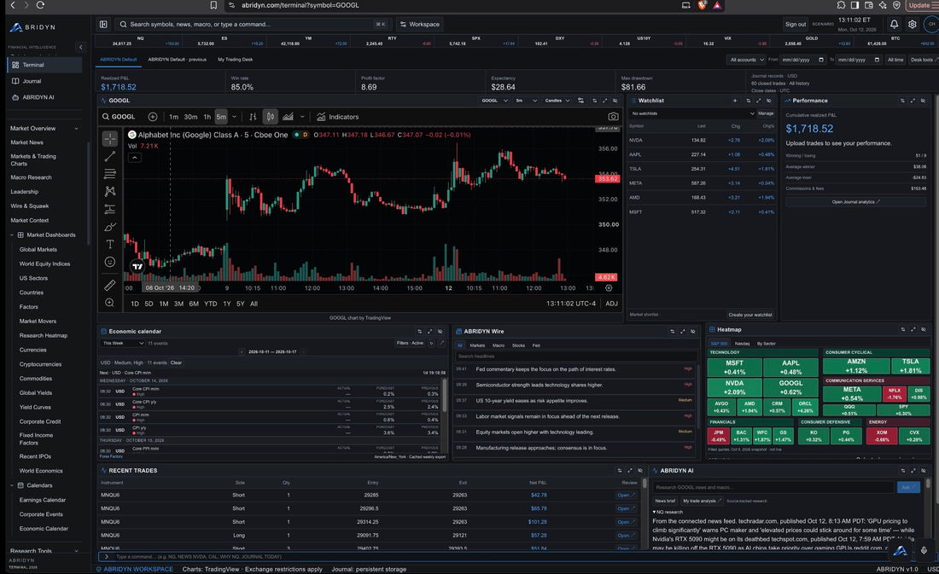Take a chart snapshot with camera icon
Image resolution: width=939 pixels, height=574 pixels.
click(x=613, y=117)
